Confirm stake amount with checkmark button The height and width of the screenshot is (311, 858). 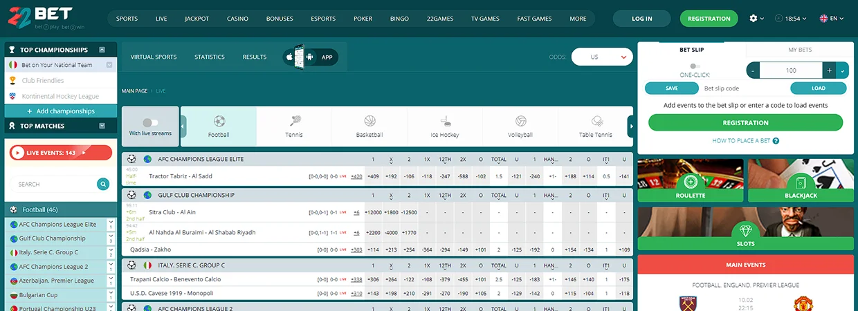842,70
